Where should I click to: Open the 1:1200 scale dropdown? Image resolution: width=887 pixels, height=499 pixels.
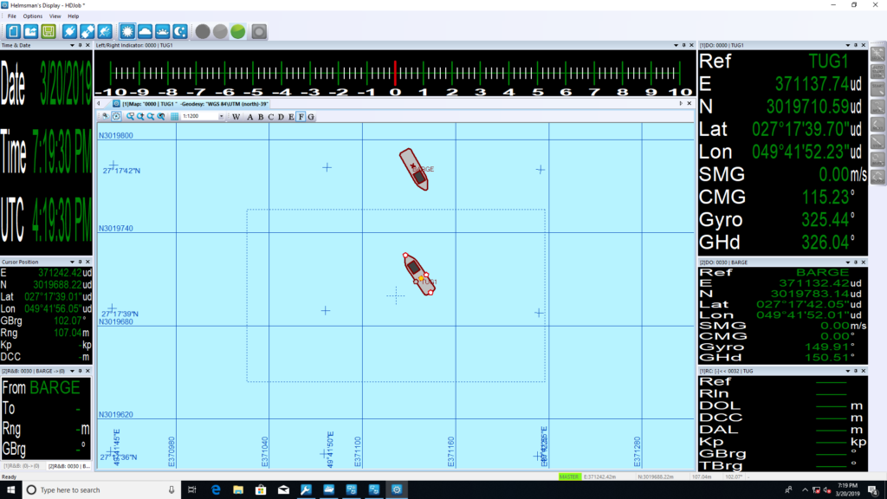221,116
